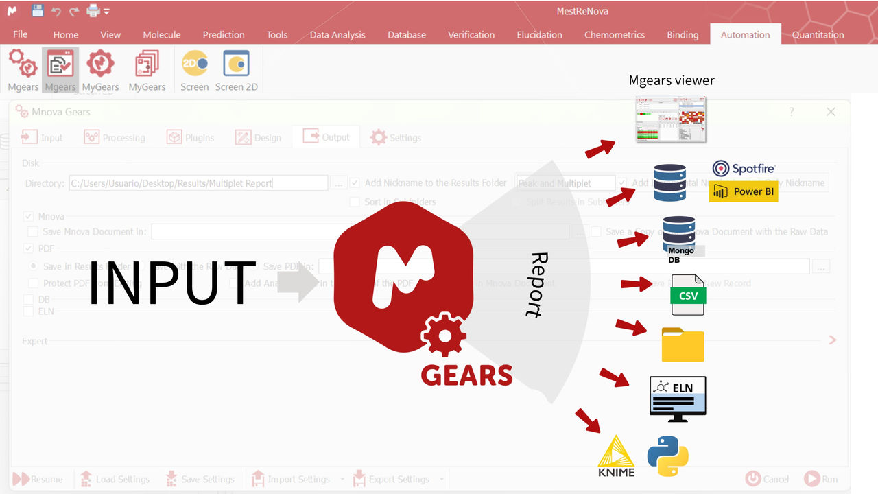Viewport: 878px width, 494px height.
Task: Click the Print icon in the title bar
Action: coord(93,11)
